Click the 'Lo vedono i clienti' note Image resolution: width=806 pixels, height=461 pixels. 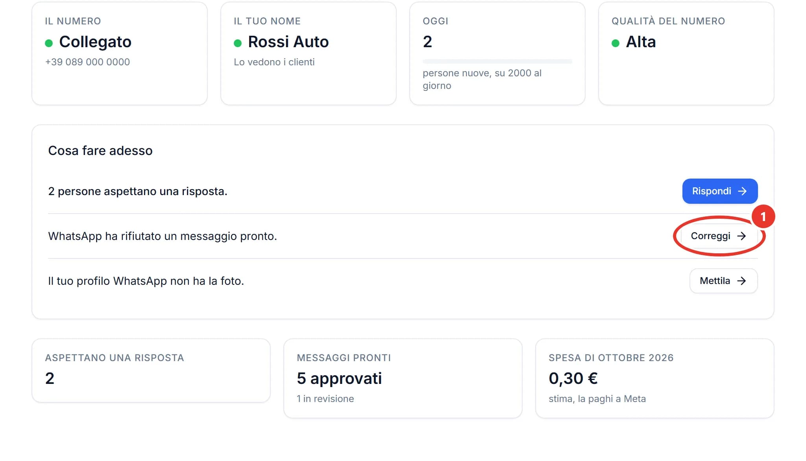click(x=274, y=62)
